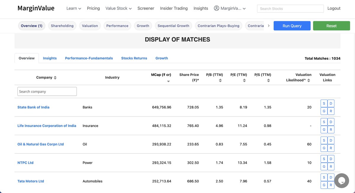Screen dimensions: 355x193
Task: Switch to the Stocks Returns tab
Action: pos(134,58)
